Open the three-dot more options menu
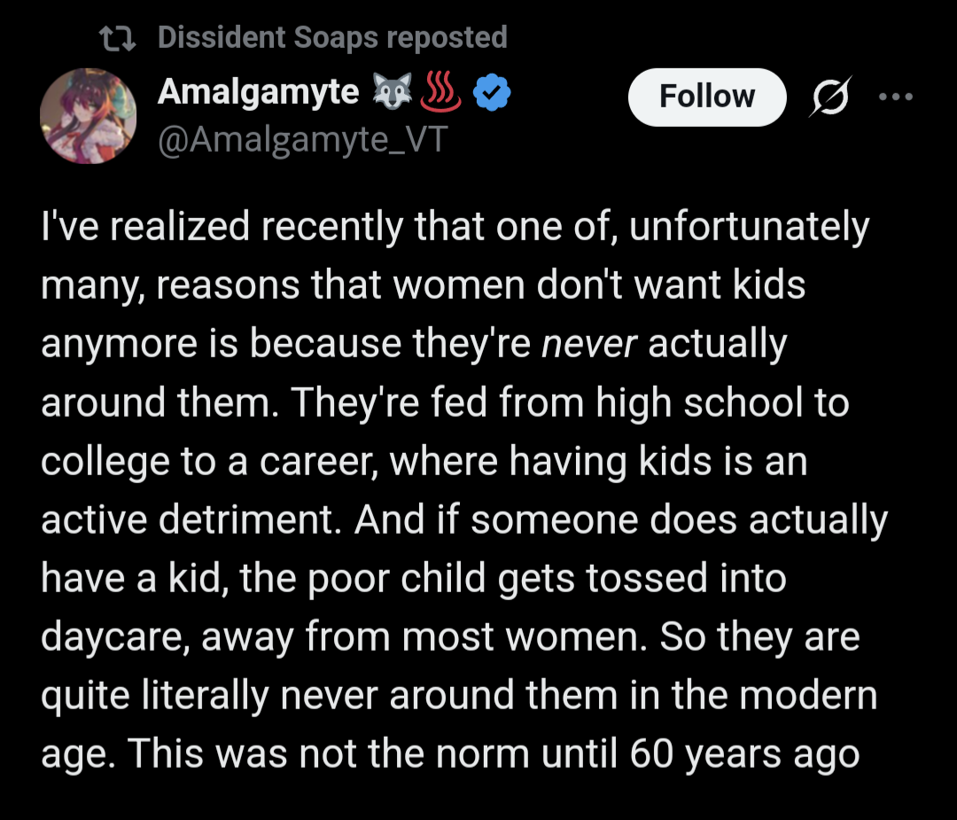Viewport: 957px width, 820px height. pyautogui.click(x=894, y=96)
